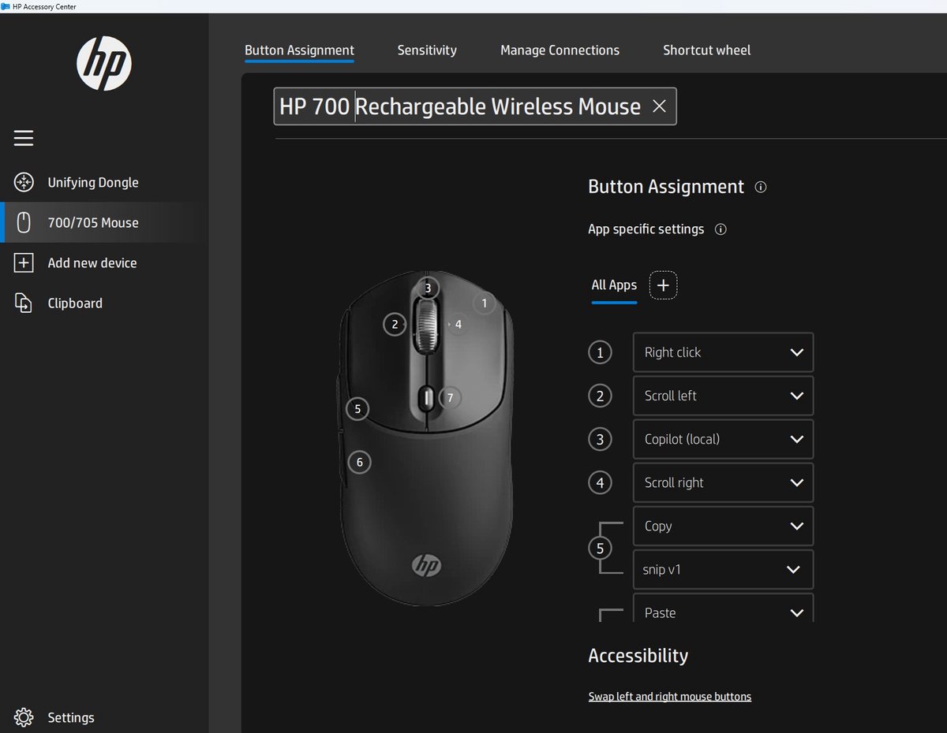Clear the mouse name with the X
This screenshot has width=947, height=733.
click(x=659, y=106)
